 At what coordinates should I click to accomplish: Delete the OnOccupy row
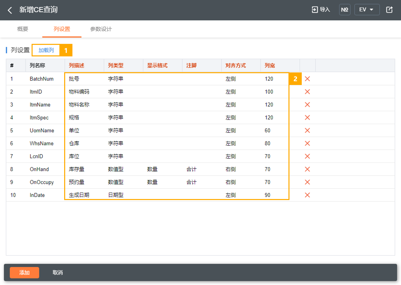click(x=307, y=182)
